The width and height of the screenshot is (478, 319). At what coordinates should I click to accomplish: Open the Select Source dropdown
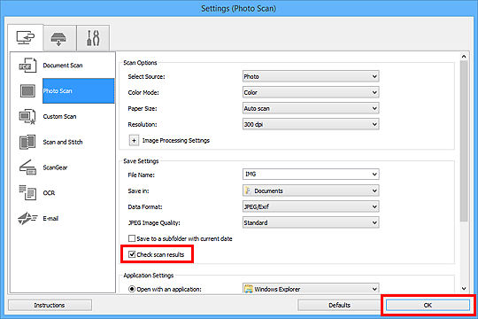click(x=311, y=76)
